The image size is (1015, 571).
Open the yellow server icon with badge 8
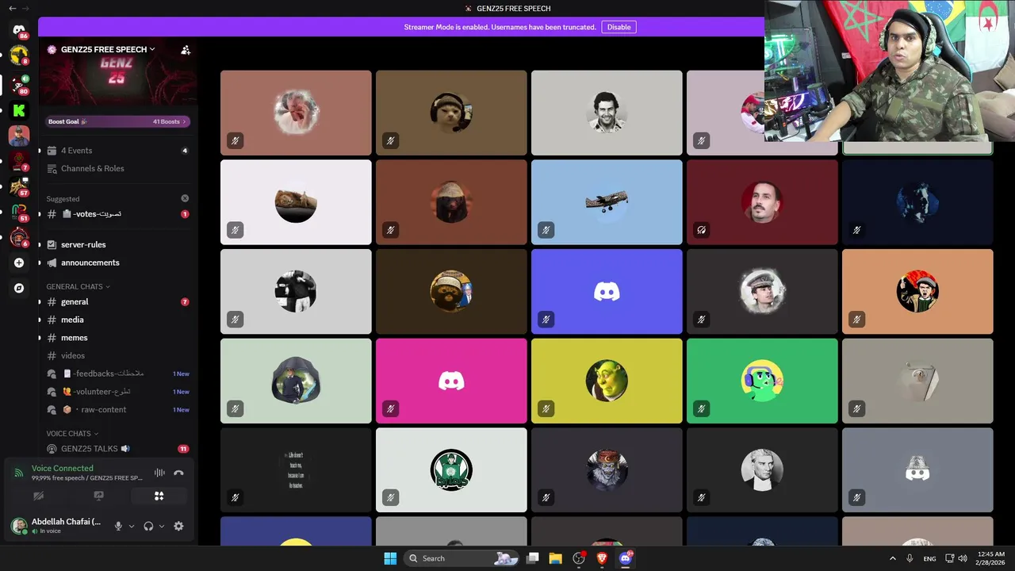point(19,55)
